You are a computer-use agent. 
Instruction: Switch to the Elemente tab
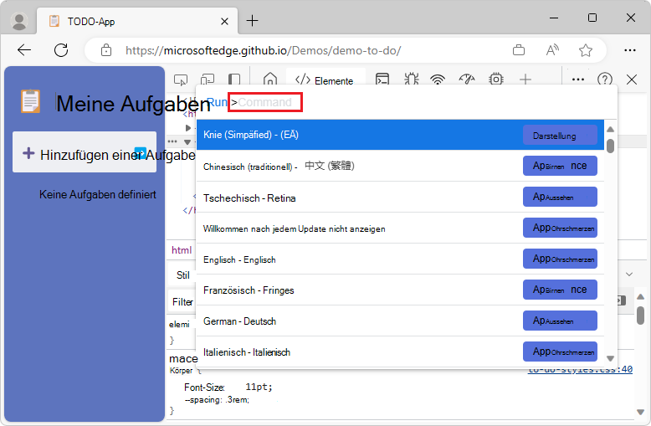325,80
